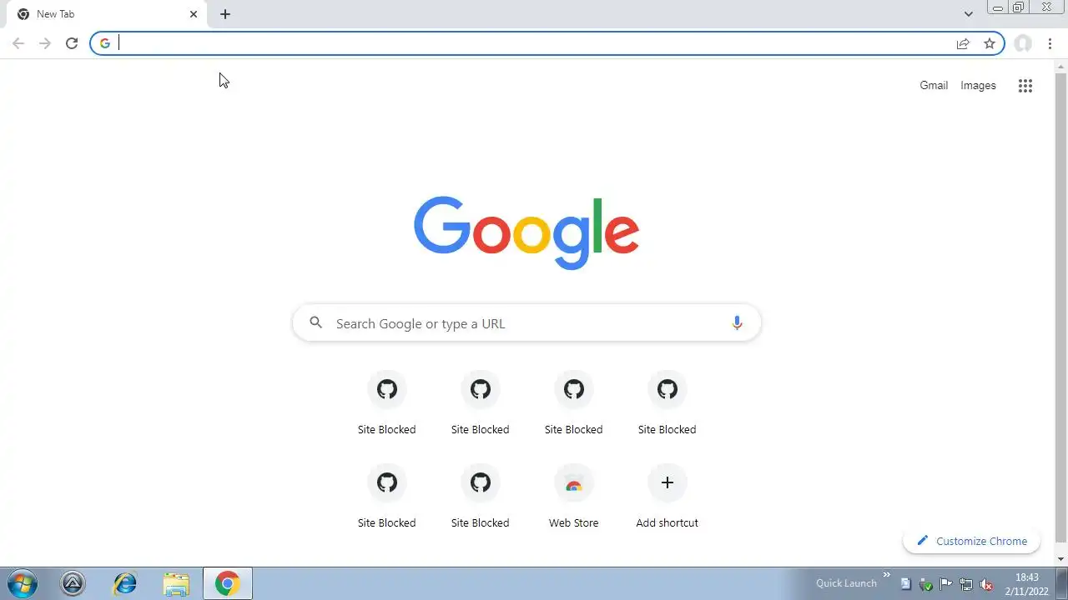Launch Internet Explorer from the taskbar

pyautogui.click(x=124, y=583)
